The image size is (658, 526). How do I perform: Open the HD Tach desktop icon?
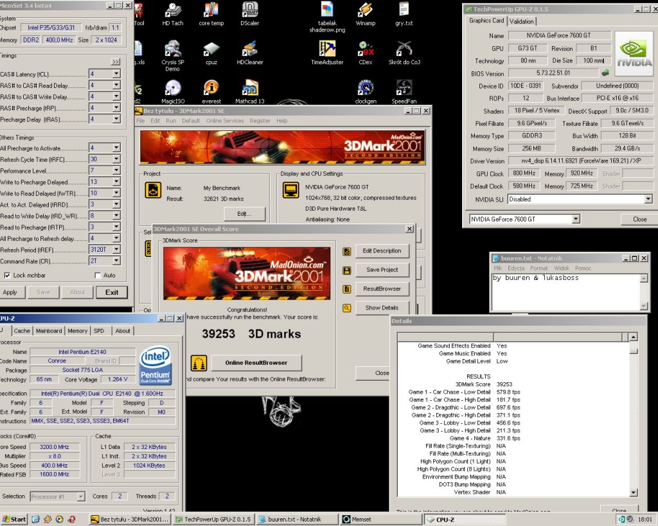click(x=172, y=14)
